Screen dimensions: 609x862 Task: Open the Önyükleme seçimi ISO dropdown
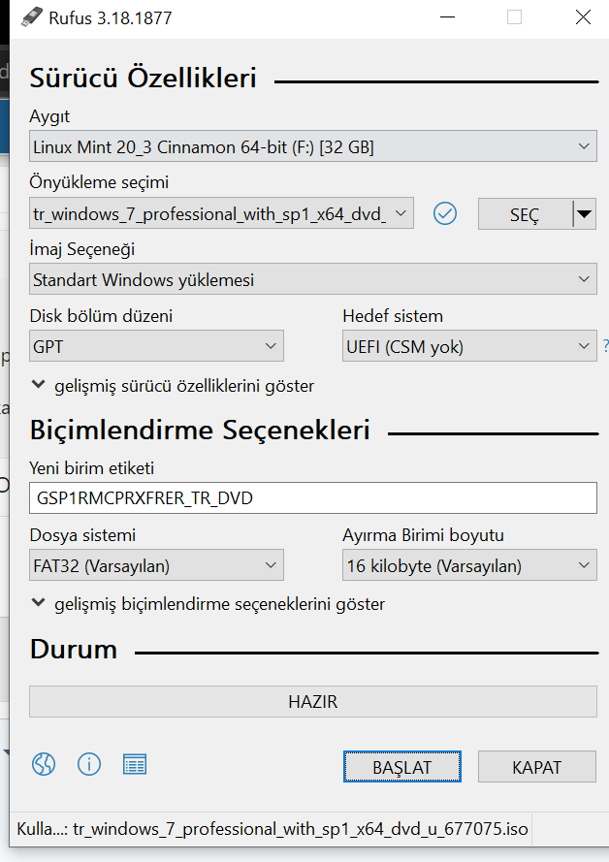coord(222,214)
